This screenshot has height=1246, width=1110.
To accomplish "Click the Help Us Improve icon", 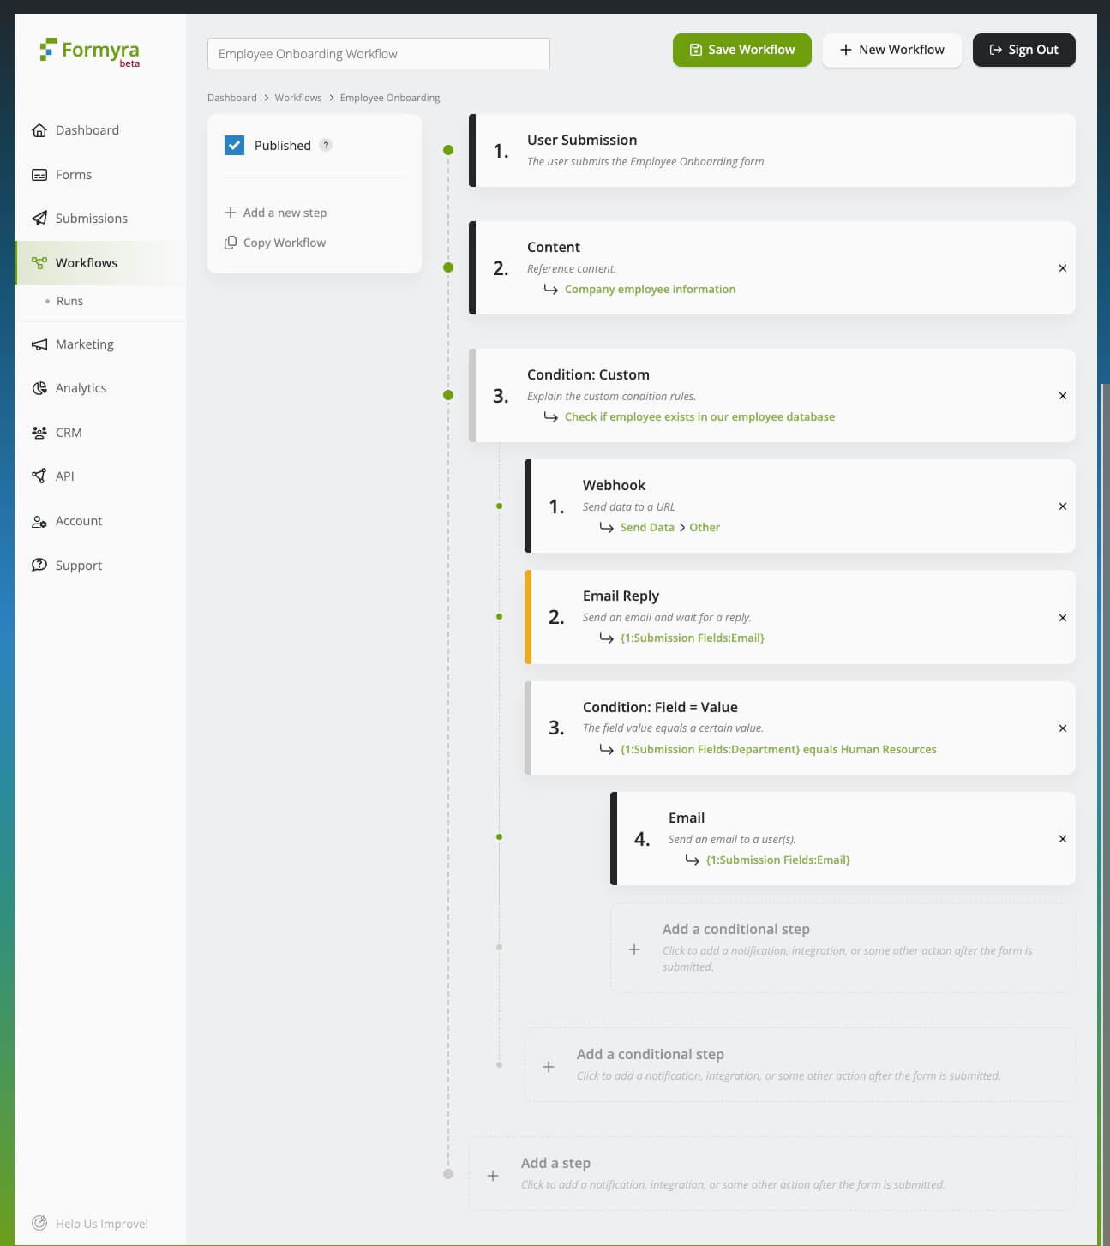I will point(38,1223).
